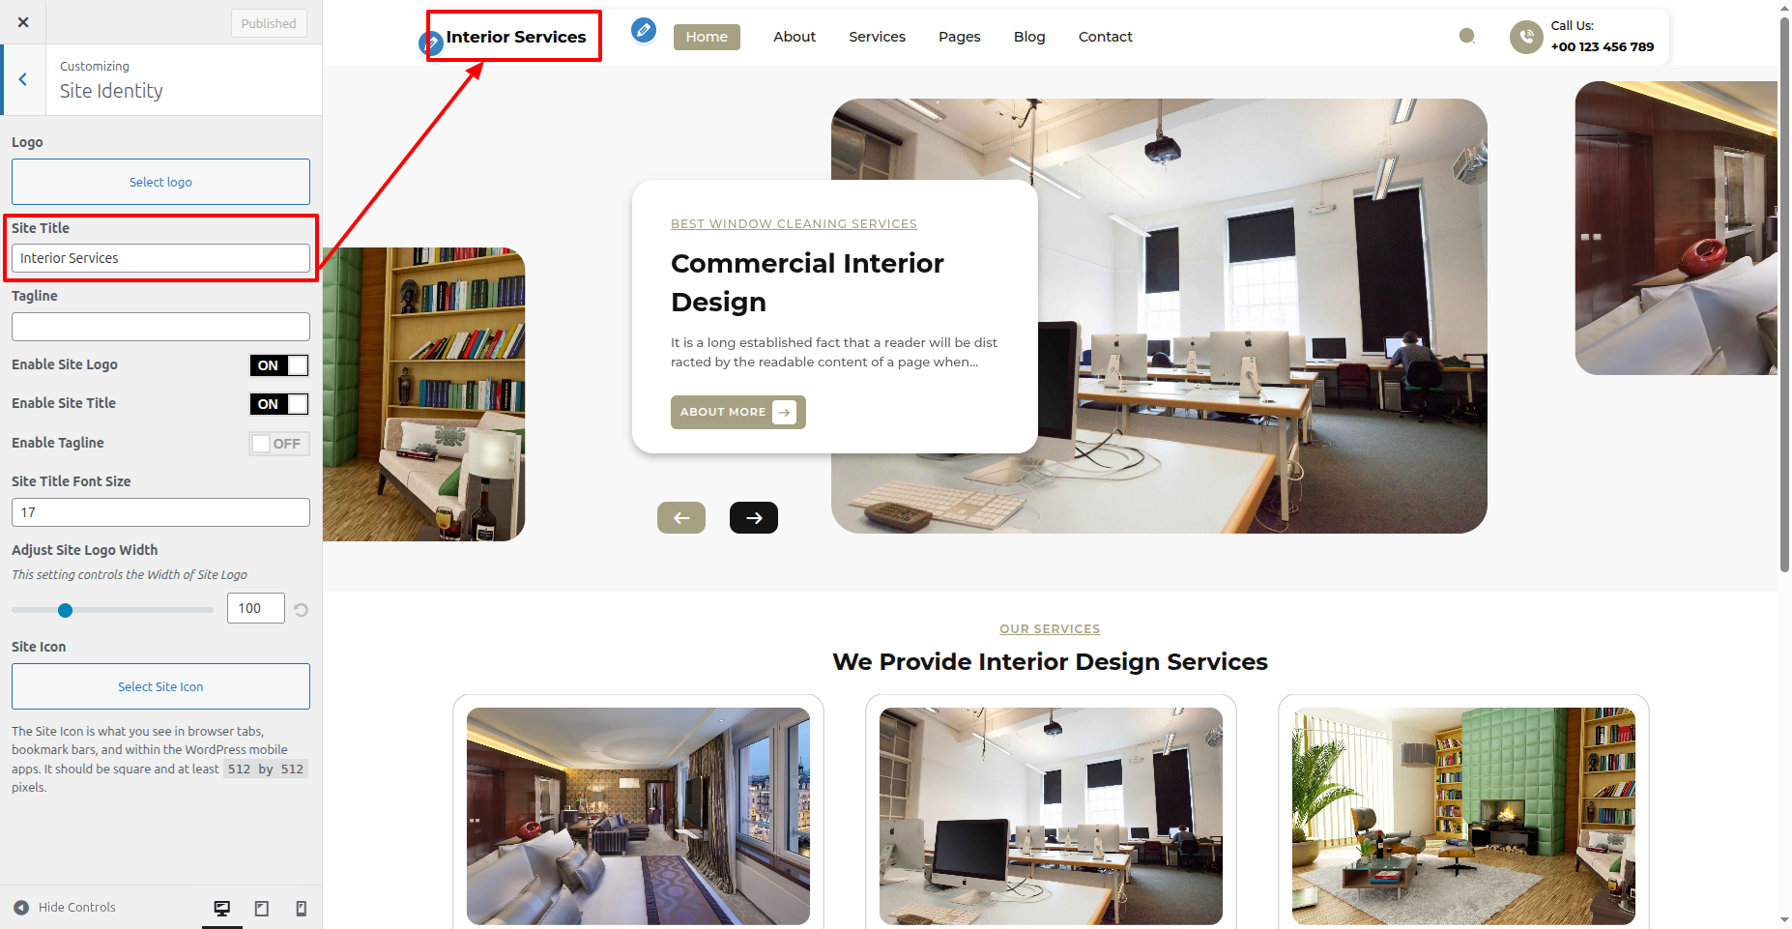
Task: Switch to desktop preview mode
Action: point(222,908)
